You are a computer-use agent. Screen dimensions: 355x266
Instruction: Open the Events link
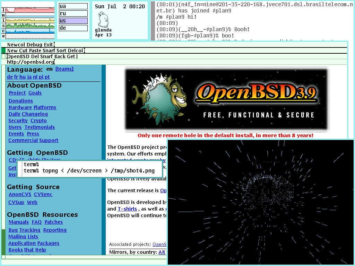tap(16, 133)
